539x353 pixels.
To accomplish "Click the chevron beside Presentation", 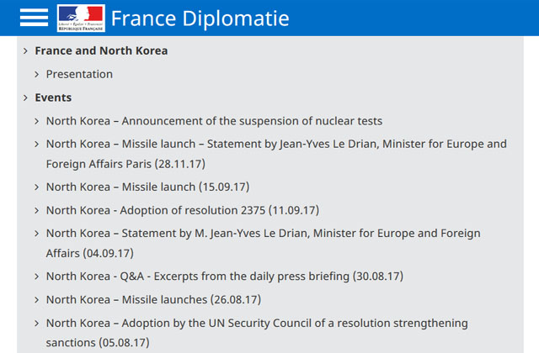I will [37, 75].
